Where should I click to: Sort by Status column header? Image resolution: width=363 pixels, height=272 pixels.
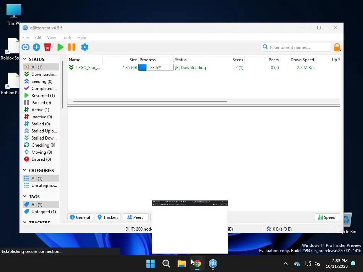point(191,59)
